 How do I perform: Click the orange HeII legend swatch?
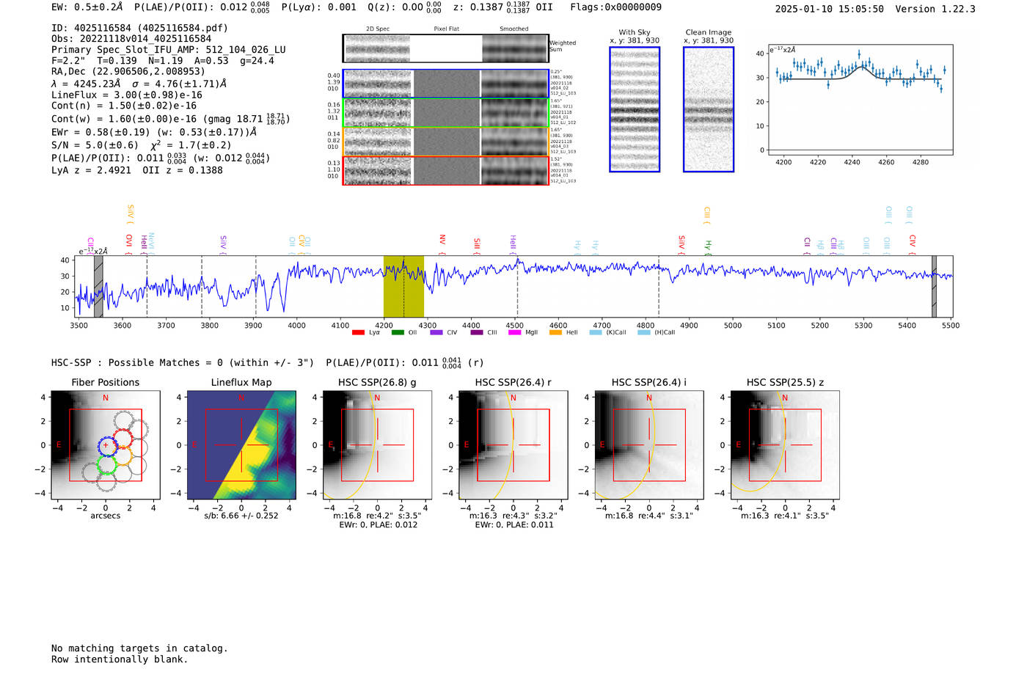pyautogui.click(x=555, y=332)
